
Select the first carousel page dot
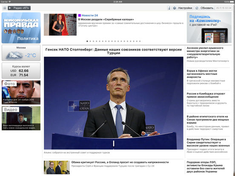(87, 41)
